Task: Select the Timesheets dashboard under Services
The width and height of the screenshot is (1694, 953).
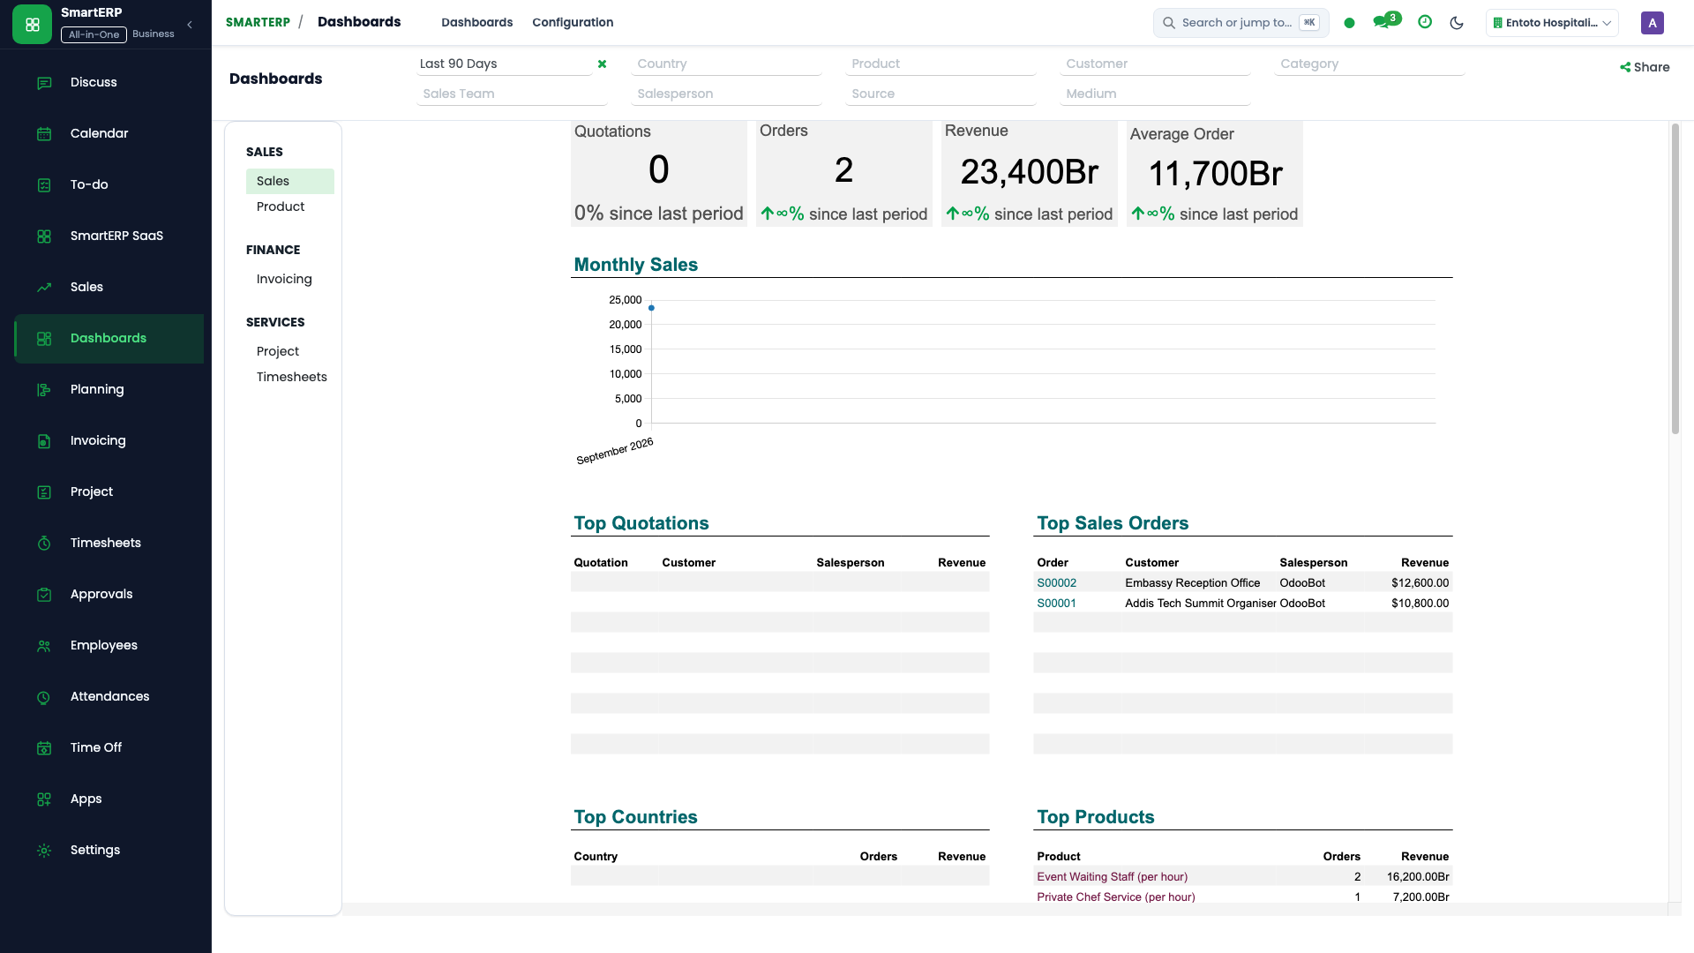Action: pyautogui.click(x=289, y=377)
